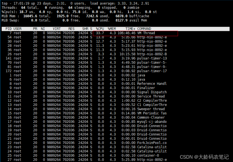Viewport: 233px width, 162px height.
Task: Click the 'C1 CompilerThre' command
Action: [152, 105]
